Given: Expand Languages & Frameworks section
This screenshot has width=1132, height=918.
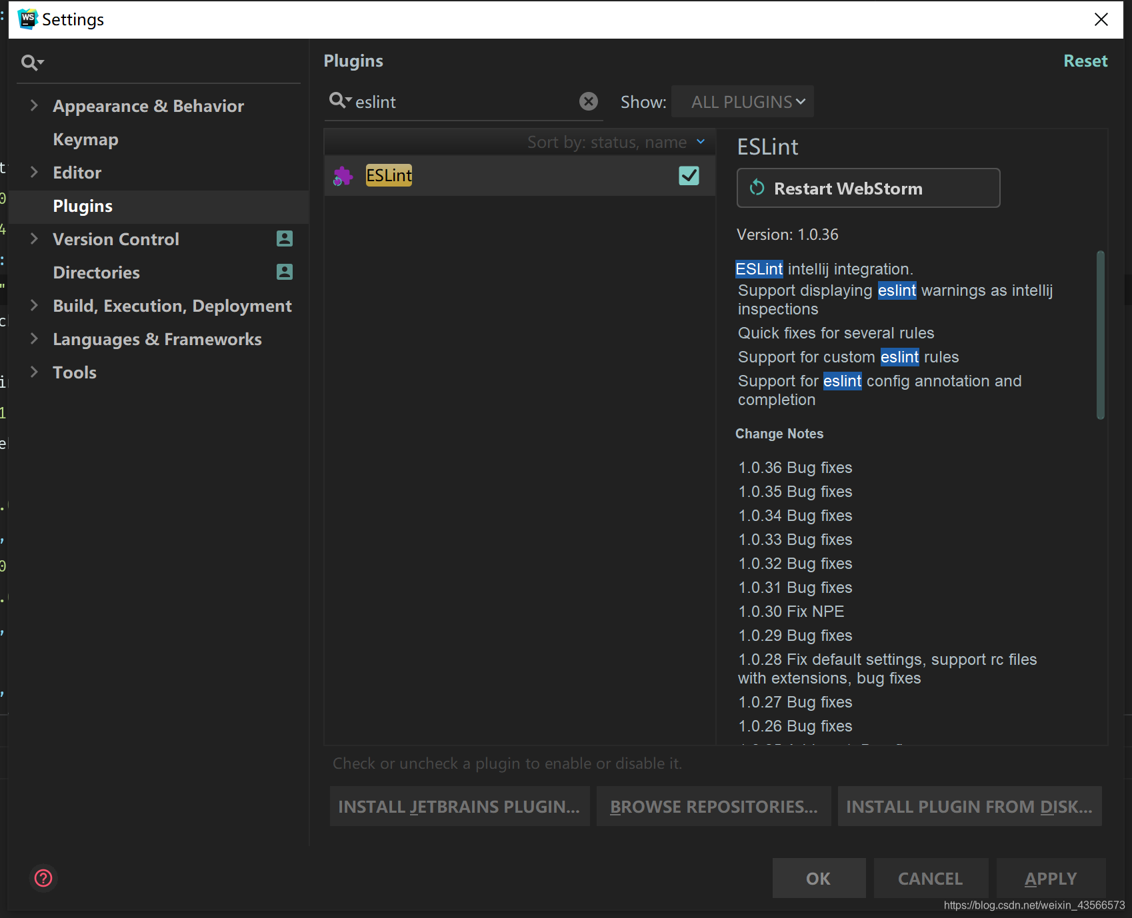Looking at the screenshot, I should [34, 338].
